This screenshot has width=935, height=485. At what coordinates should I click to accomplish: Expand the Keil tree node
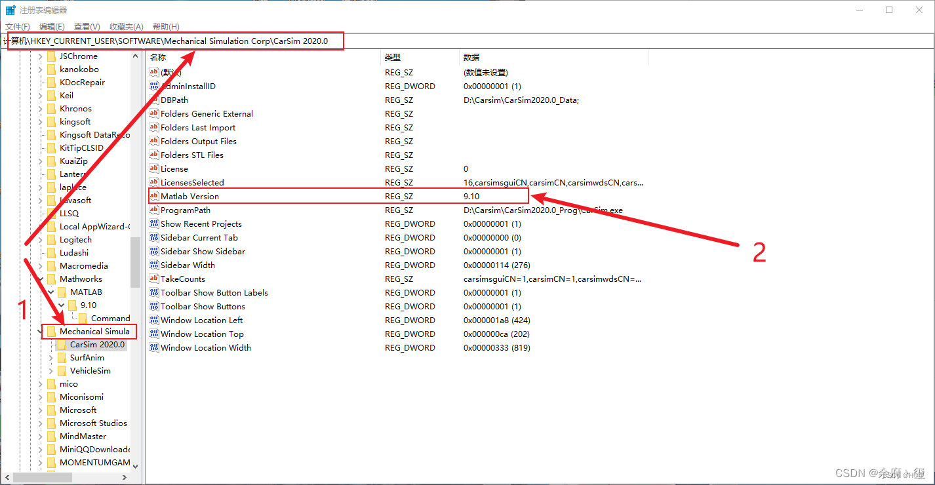click(41, 95)
